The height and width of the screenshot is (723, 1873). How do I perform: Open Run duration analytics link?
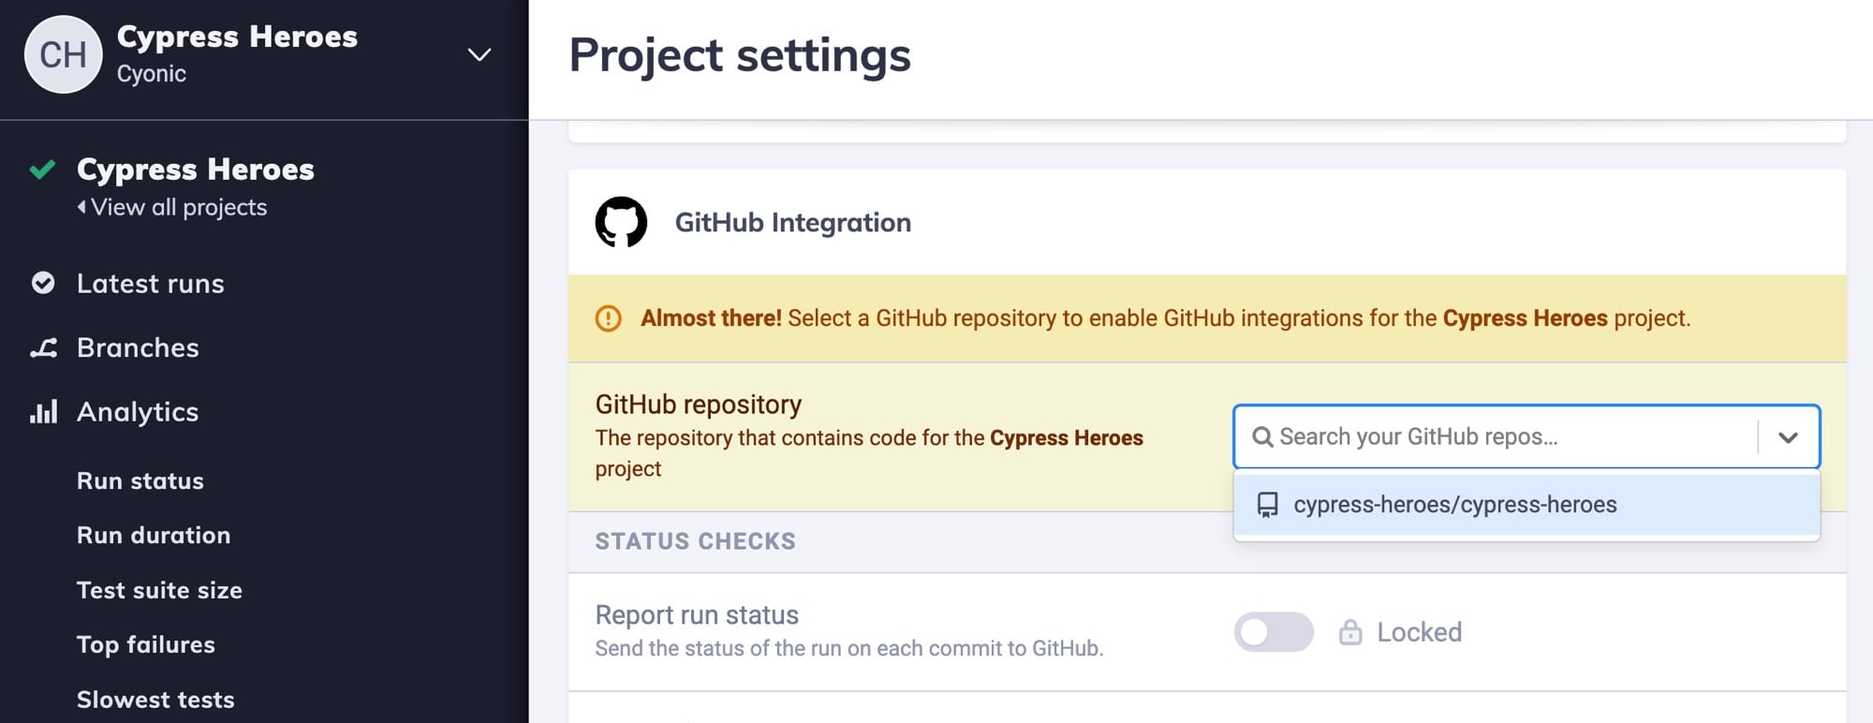point(154,535)
